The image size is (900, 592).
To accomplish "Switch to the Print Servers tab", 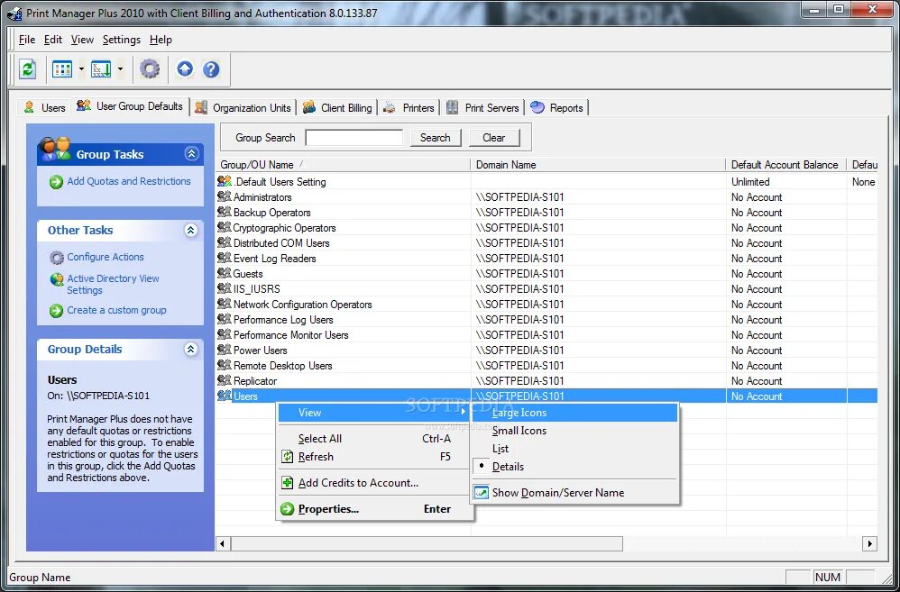I will [482, 107].
